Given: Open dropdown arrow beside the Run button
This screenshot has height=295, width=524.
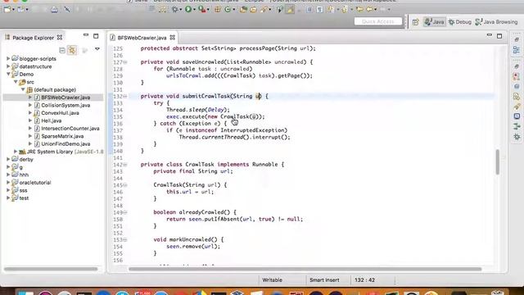Looking at the screenshot, I should pos(194,10).
